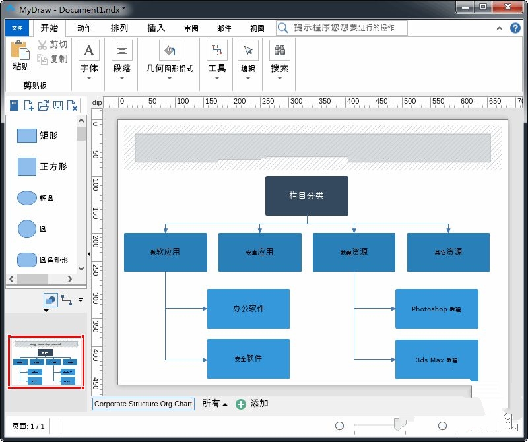Screen dimensions: 528x442
Task: Click the dip ruler unit label
Action: (97, 102)
